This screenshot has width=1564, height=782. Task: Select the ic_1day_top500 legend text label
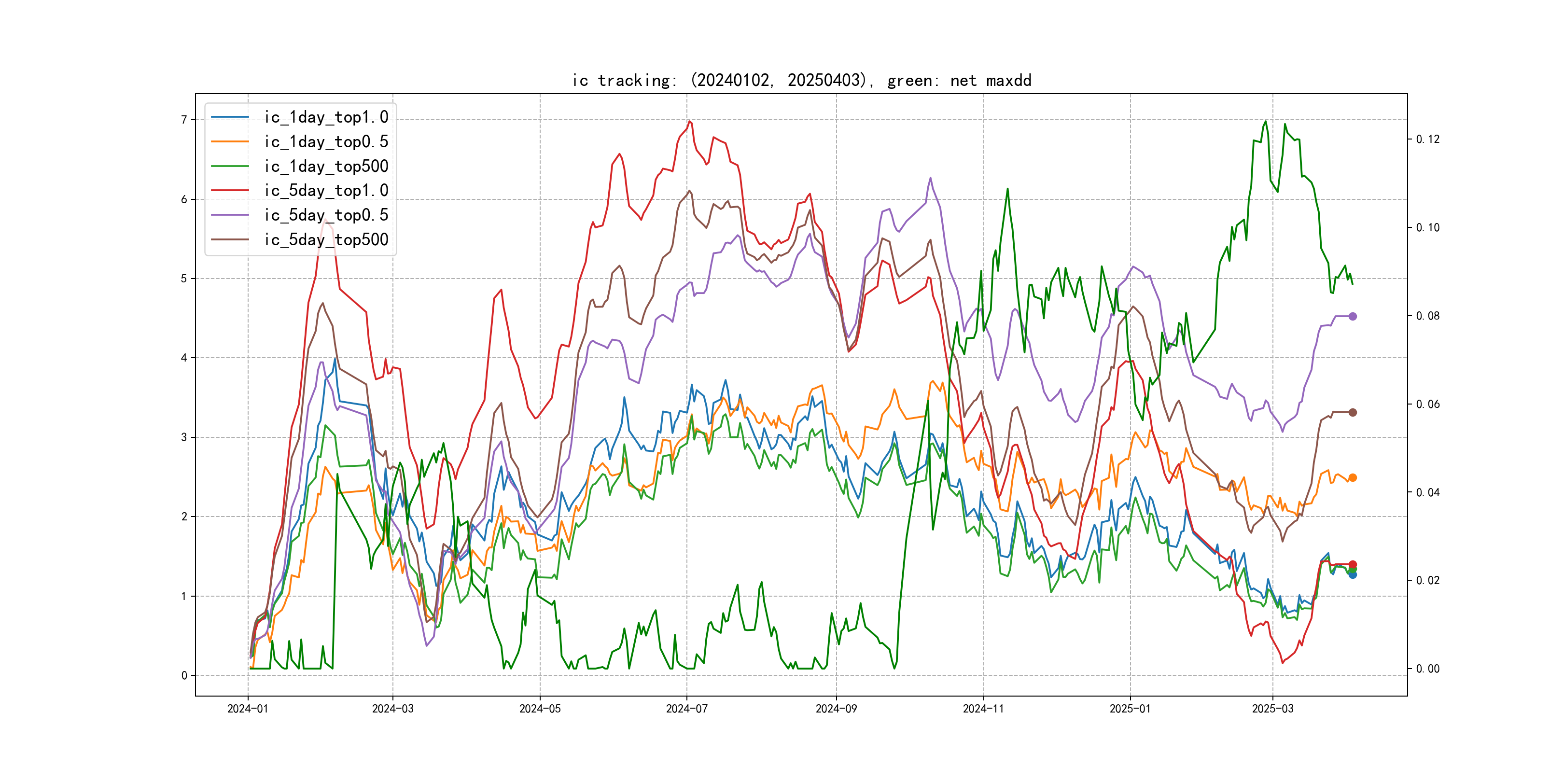(x=326, y=166)
